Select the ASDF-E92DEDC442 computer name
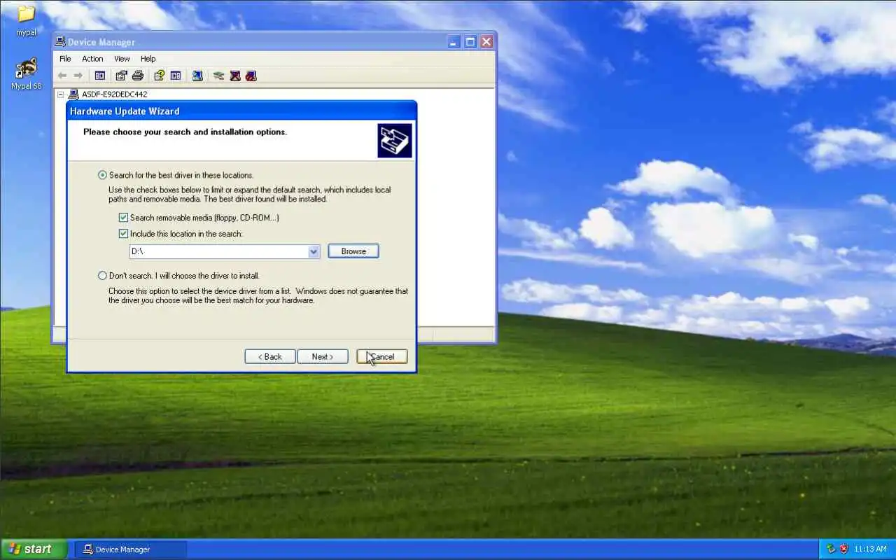 click(114, 94)
